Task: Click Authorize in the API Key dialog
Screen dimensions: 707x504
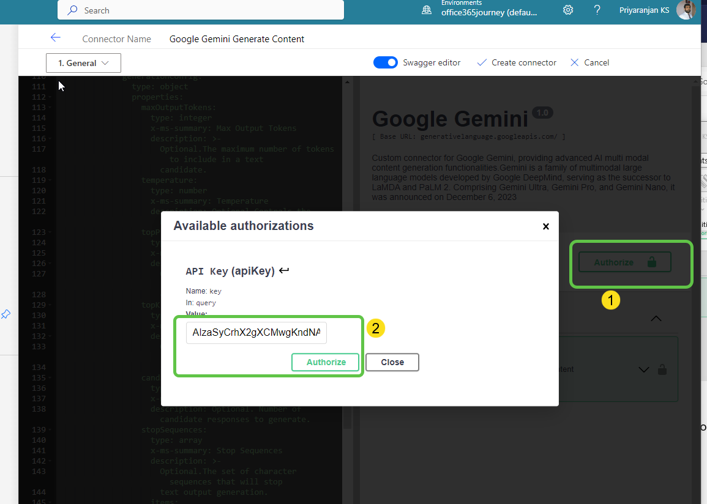Action: [325, 362]
